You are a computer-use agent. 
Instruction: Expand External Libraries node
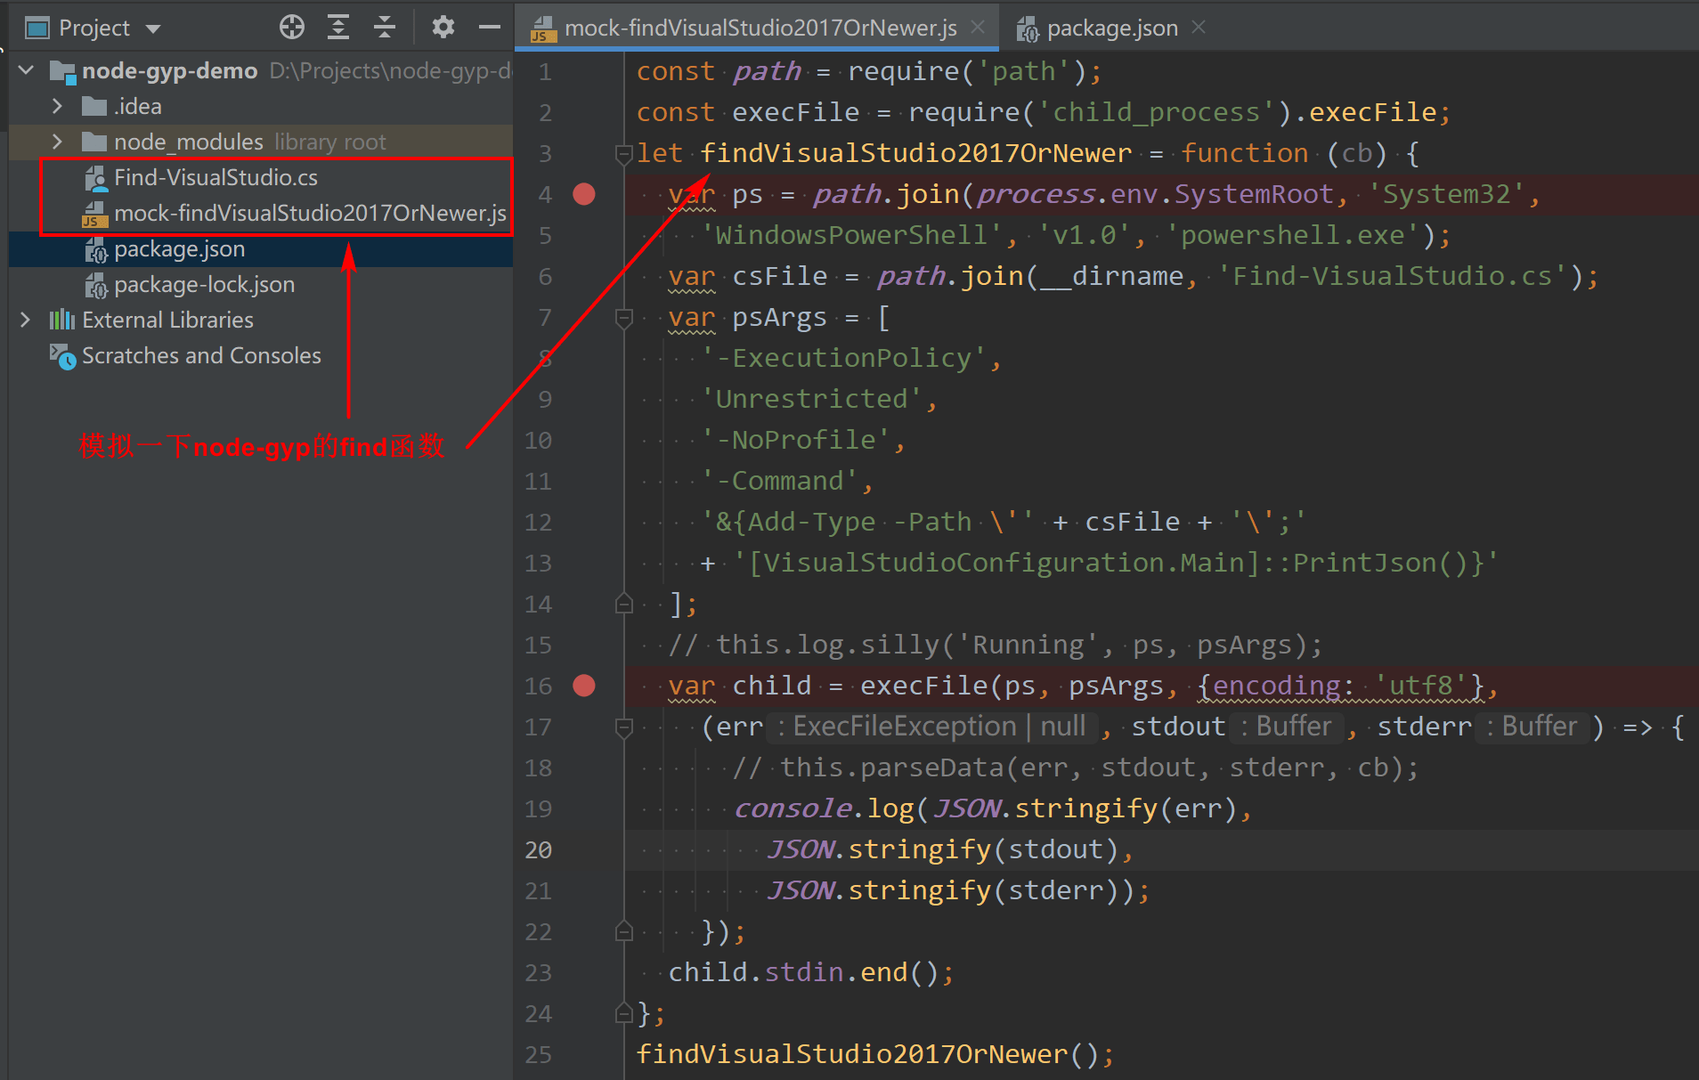[x=26, y=320]
